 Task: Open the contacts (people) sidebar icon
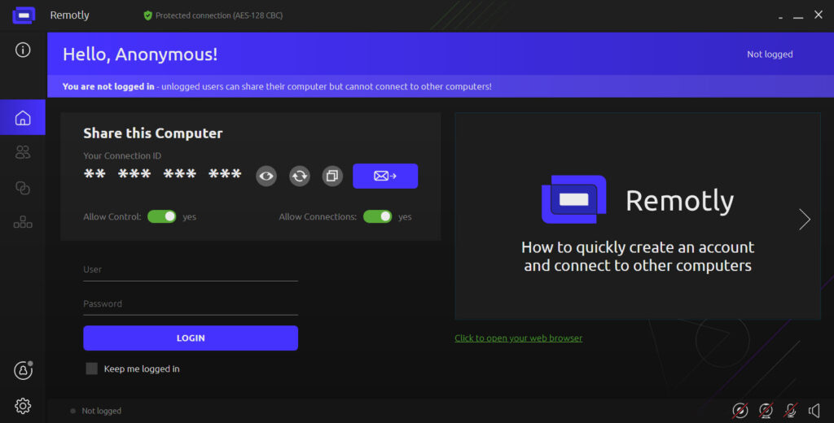[23, 152]
